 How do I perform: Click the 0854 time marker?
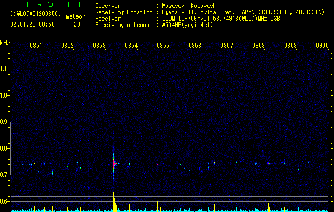(x=131, y=46)
